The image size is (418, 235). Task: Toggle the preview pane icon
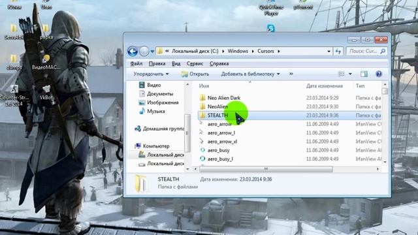(x=364, y=74)
